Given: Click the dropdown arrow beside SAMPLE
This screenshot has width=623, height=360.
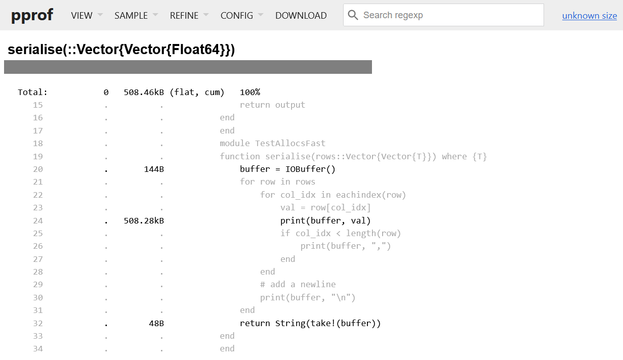Looking at the screenshot, I should [x=155, y=15].
